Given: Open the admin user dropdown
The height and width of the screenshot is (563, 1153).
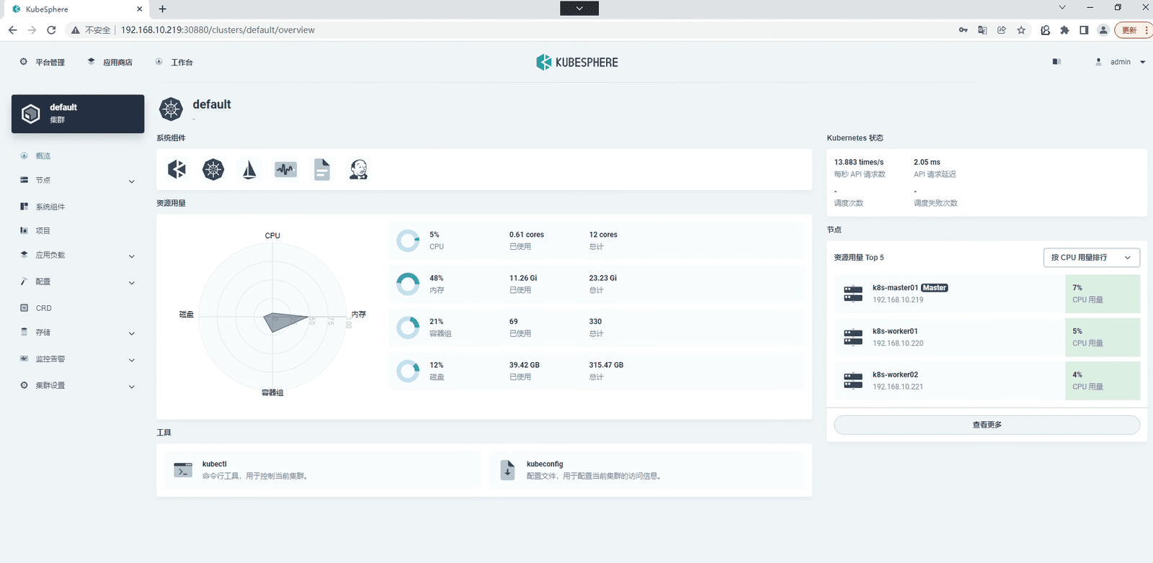Looking at the screenshot, I should 1121,62.
